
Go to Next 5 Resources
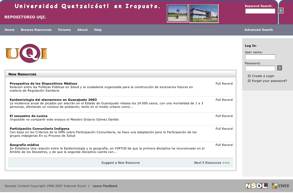pyautogui.click(x=212, y=163)
